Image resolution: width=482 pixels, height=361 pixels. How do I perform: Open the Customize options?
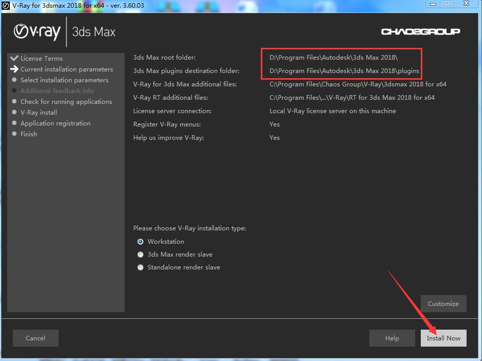(x=443, y=303)
